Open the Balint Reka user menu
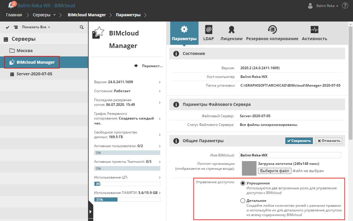The height and width of the screenshot is (221, 353). point(327,6)
